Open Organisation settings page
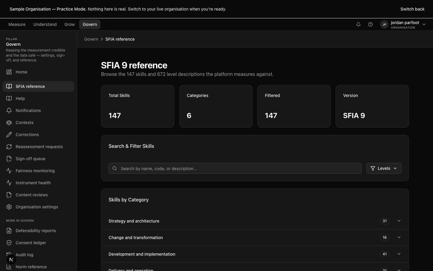This screenshot has height=271, width=433. (38, 207)
